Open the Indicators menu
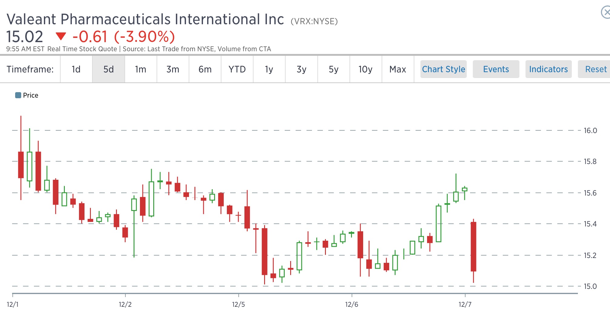 click(x=549, y=69)
